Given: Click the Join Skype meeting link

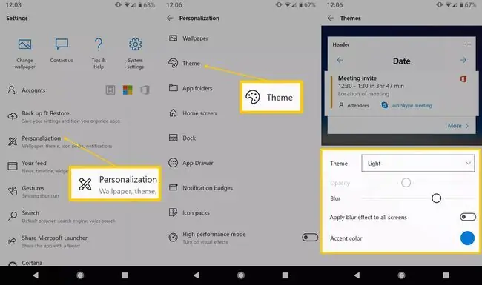Looking at the screenshot, I should 411,106.
